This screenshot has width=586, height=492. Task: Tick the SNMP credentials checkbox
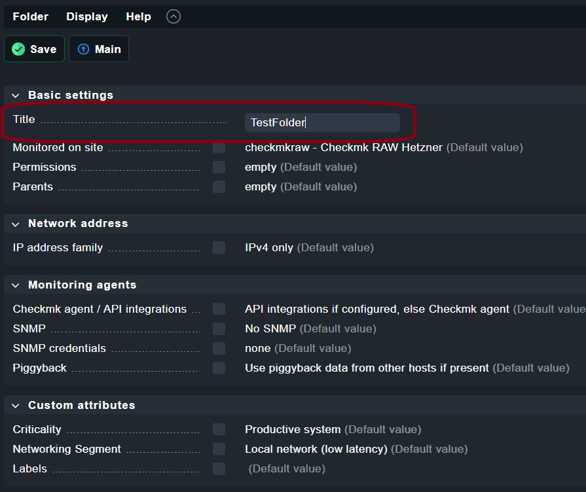219,348
